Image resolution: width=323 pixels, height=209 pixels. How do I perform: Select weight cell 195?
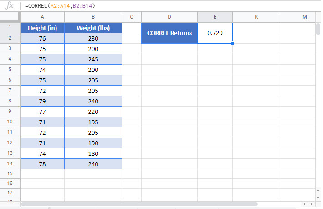[x=93, y=122]
